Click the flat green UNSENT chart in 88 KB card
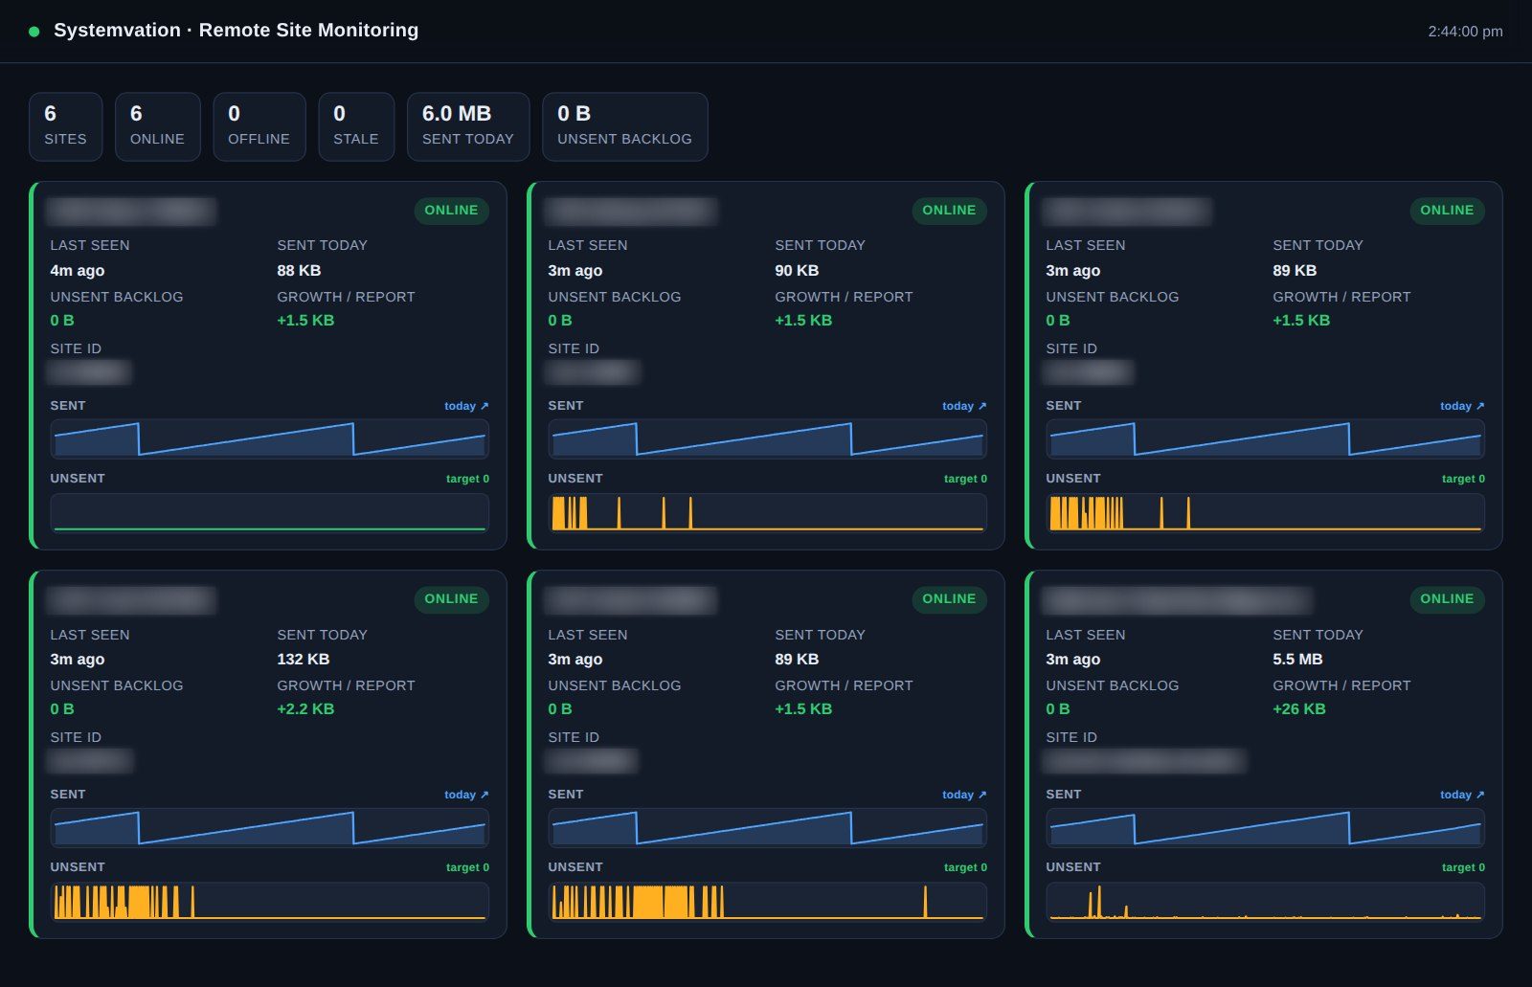The height and width of the screenshot is (987, 1532). (269, 513)
